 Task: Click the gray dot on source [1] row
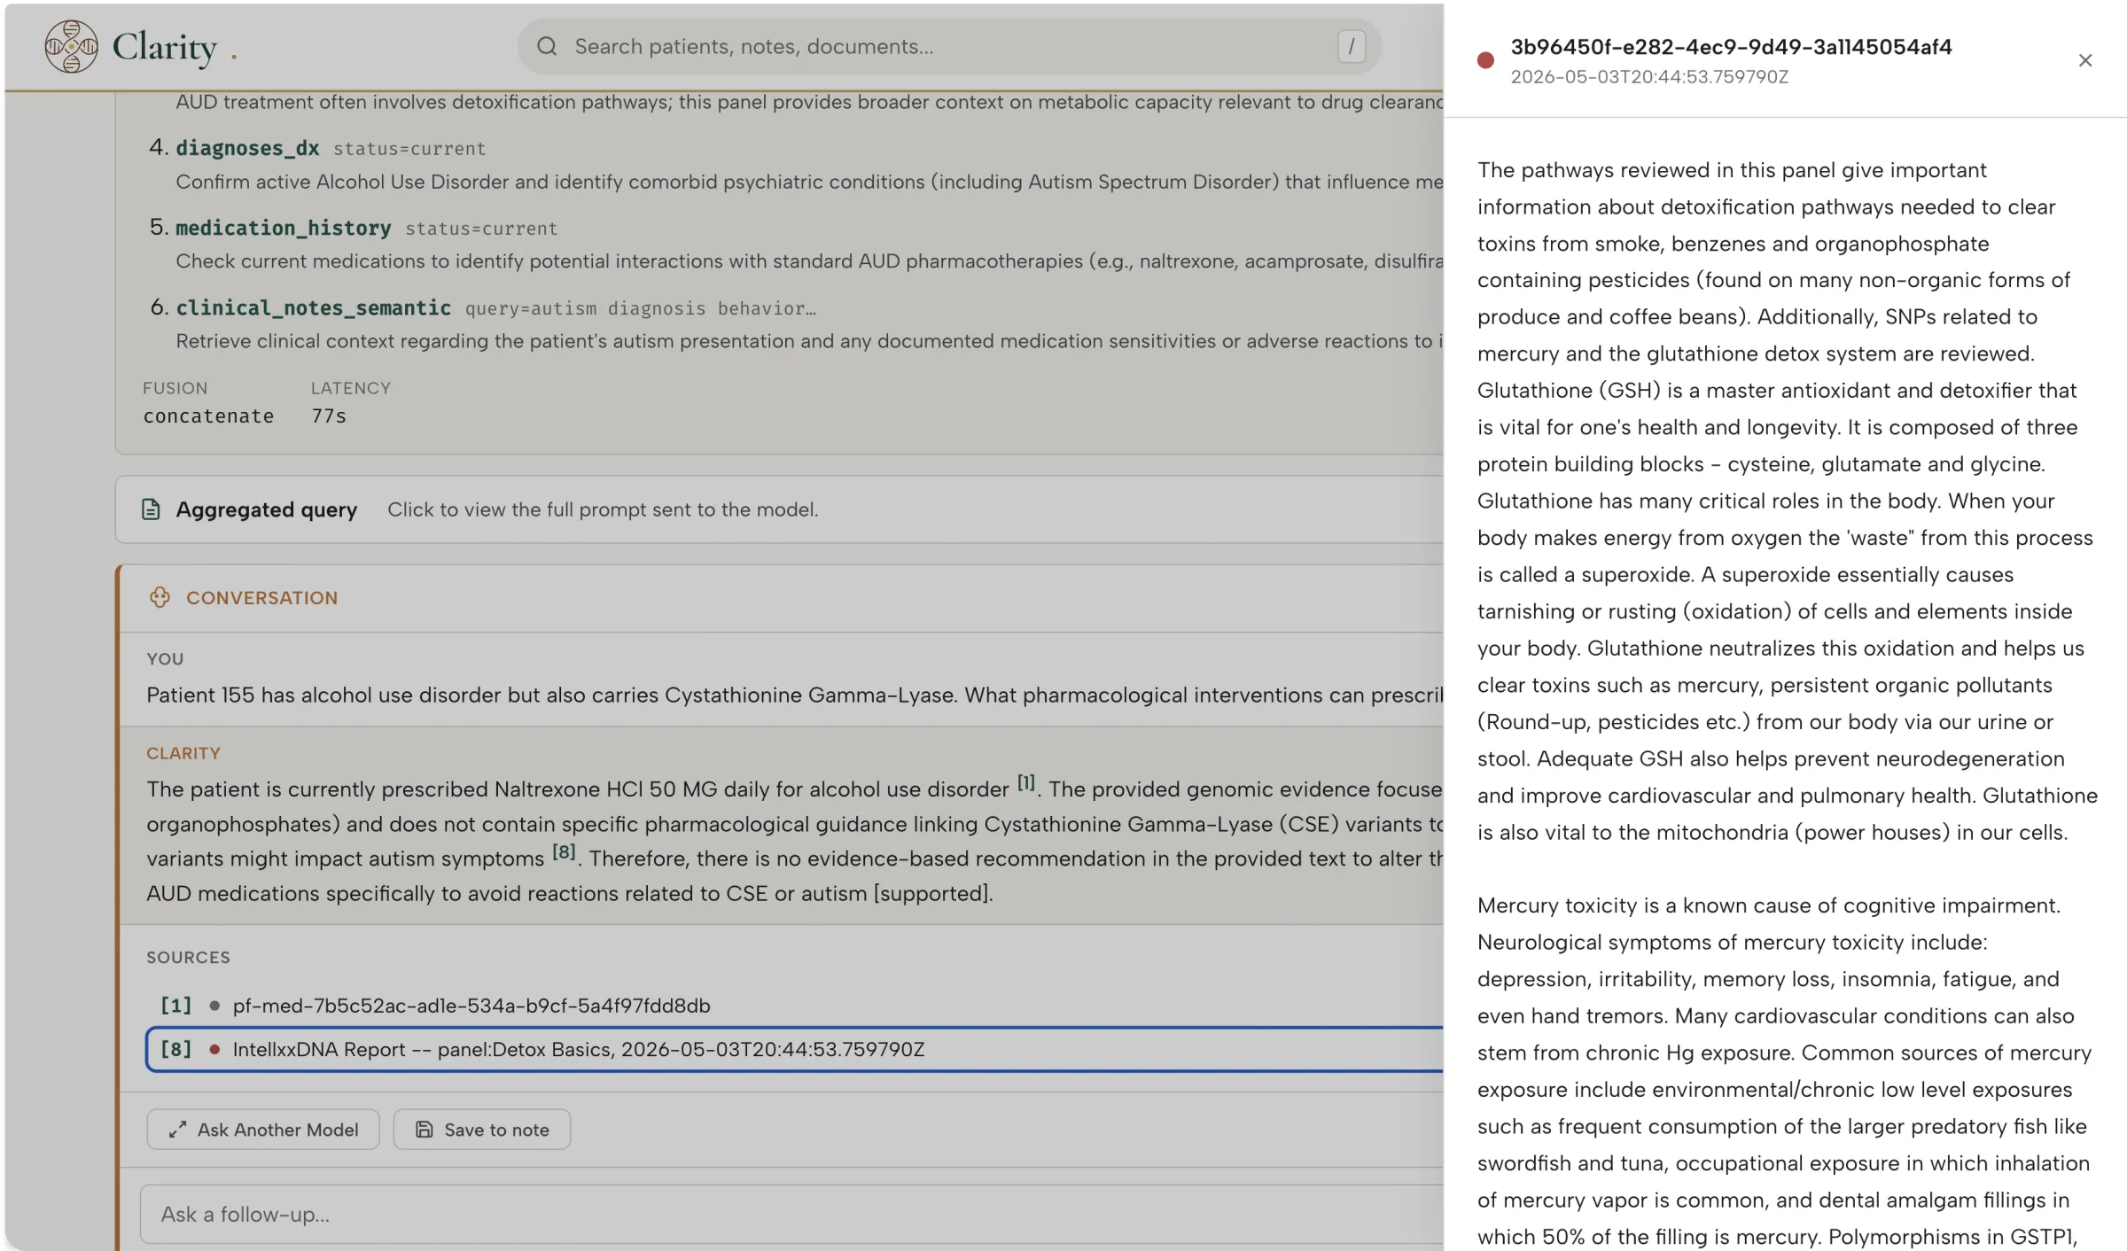pyautogui.click(x=214, y=1006)
